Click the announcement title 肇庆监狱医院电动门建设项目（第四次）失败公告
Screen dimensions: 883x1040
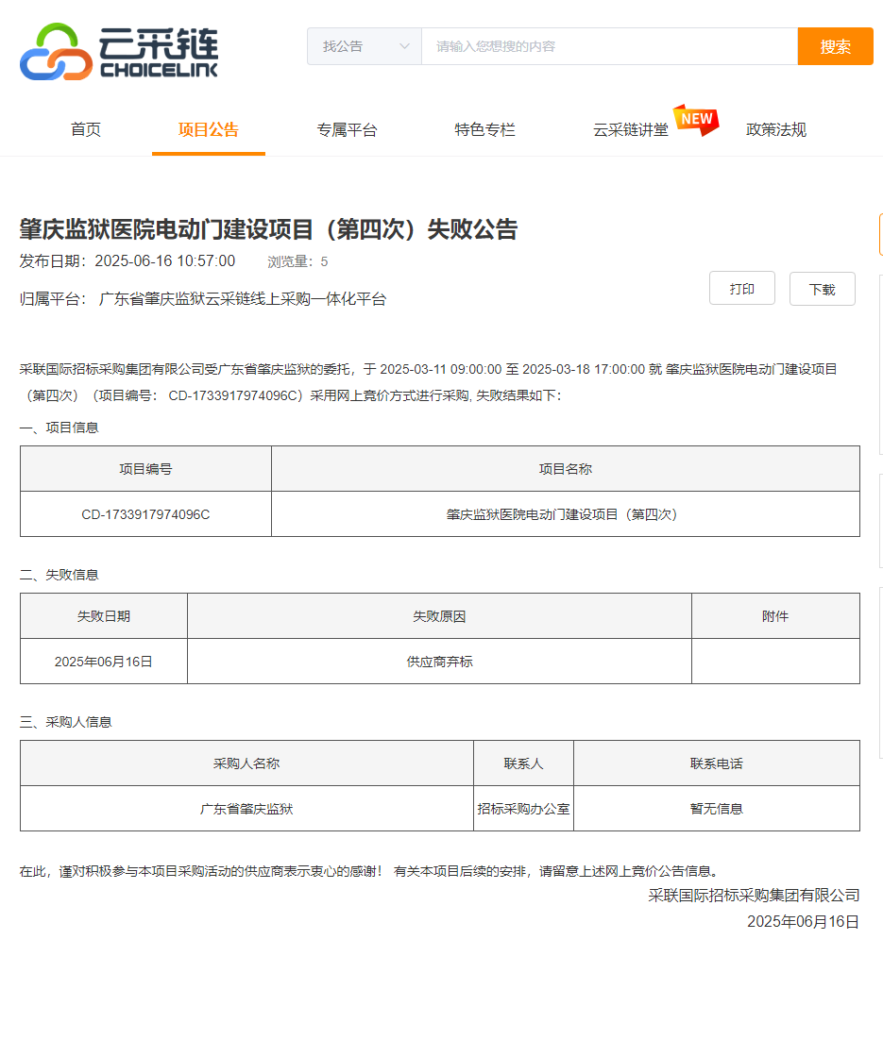[268, 229]
